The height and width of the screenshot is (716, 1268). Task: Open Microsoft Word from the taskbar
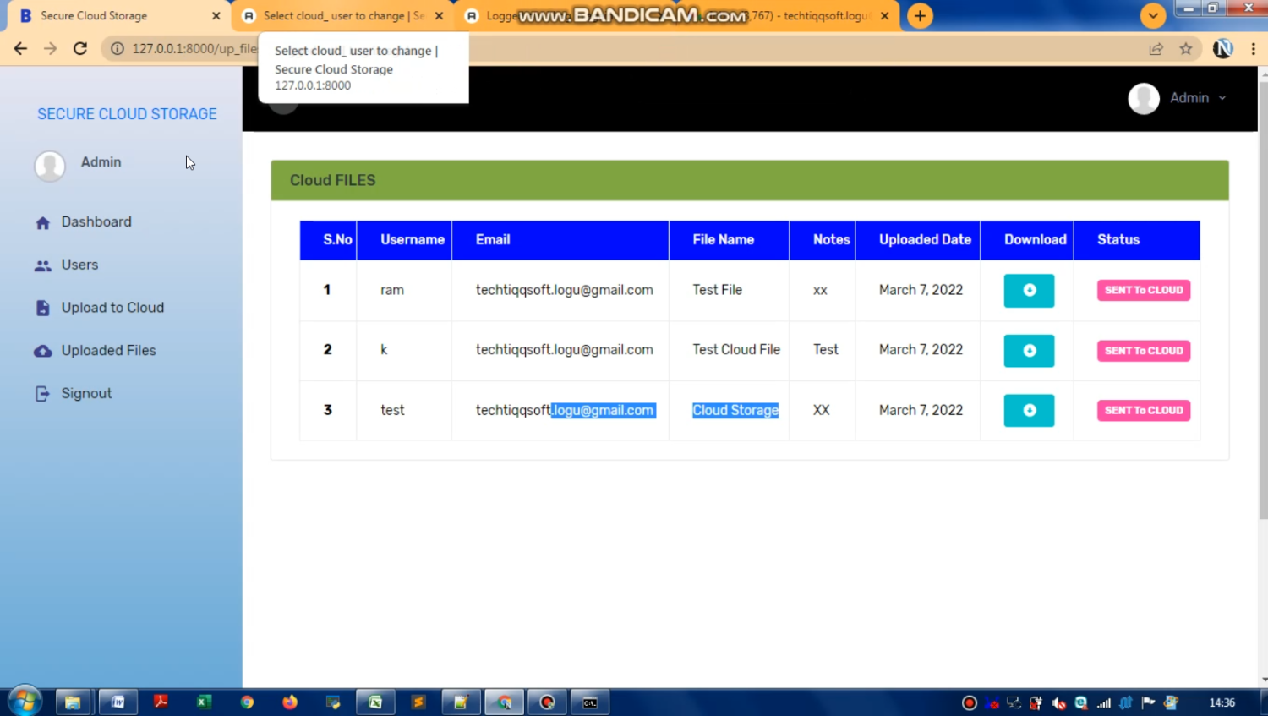tap(118, 702)
